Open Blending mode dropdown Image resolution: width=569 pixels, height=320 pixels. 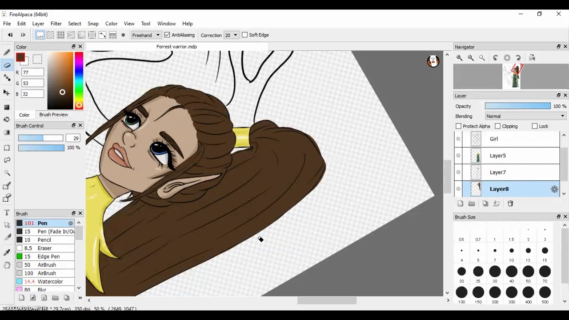[525, 116]
